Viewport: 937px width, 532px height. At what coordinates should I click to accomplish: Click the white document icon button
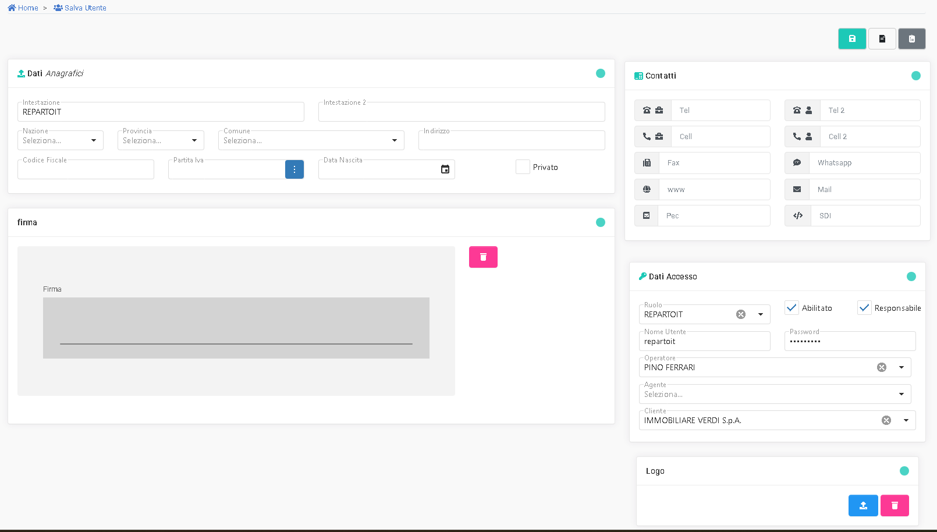click(882, 39)
